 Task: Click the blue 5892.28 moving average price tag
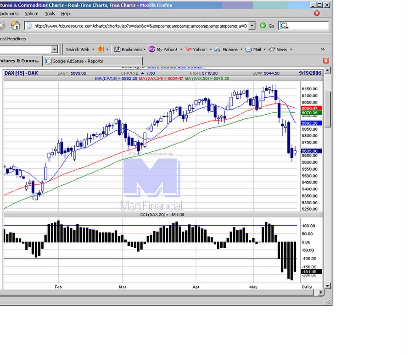312,123
